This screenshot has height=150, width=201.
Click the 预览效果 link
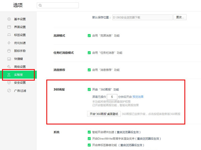point(138,97)
